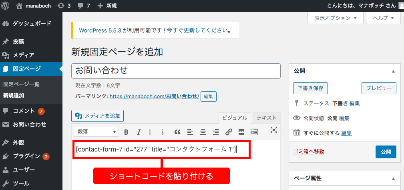Collapse the ページ属性 panel arrow

click(x=393, y=179)
